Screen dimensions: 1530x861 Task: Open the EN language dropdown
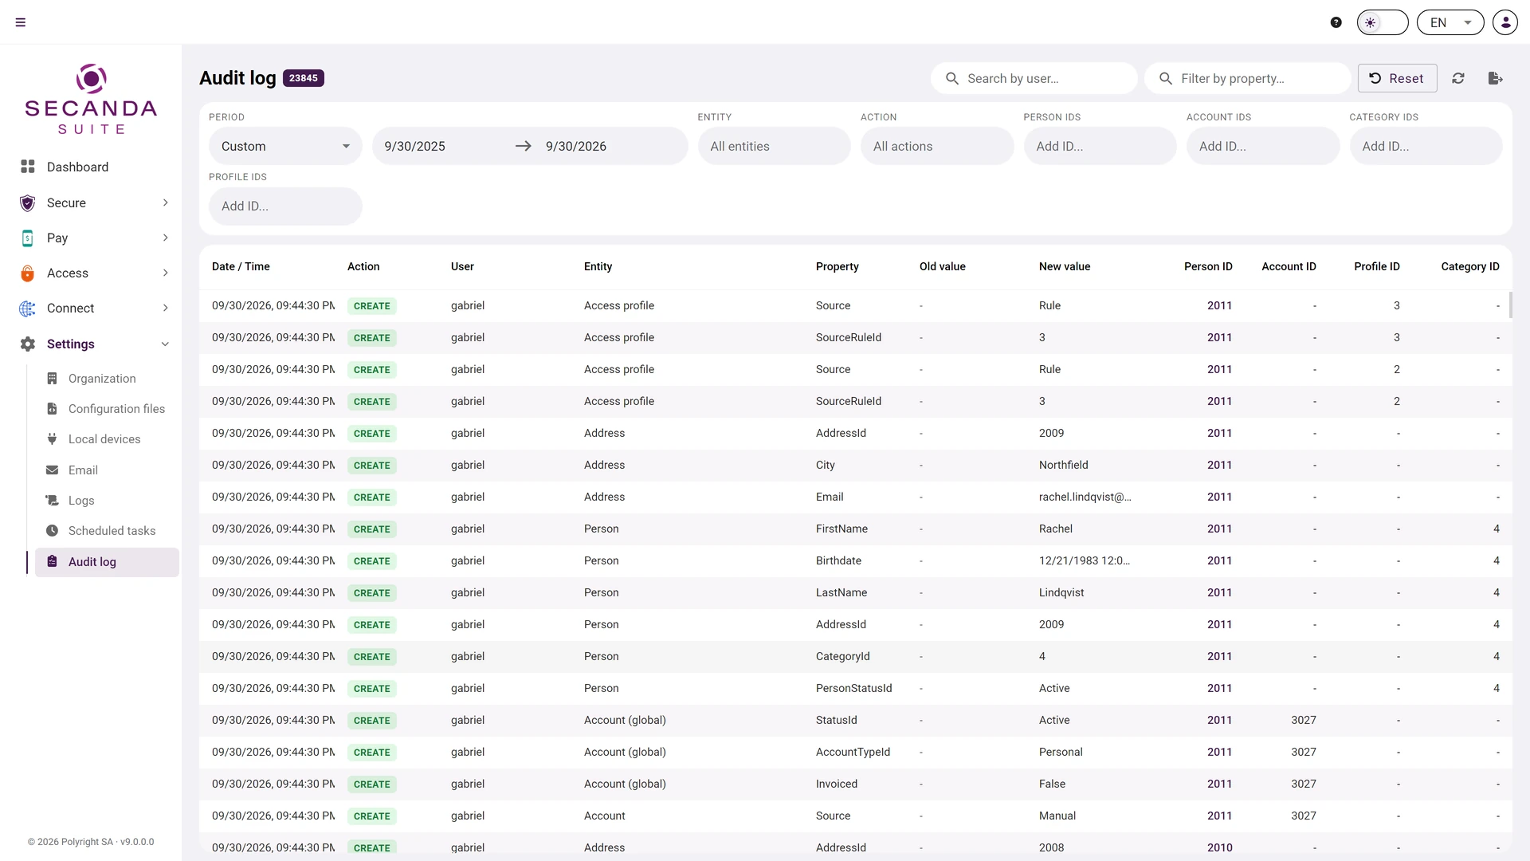1450,22
